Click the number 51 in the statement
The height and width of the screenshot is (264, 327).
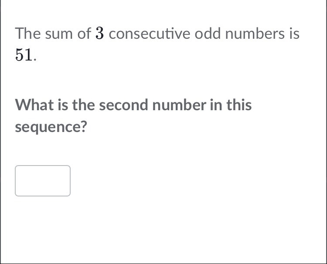pyautogui.click(x=24, y=55)
